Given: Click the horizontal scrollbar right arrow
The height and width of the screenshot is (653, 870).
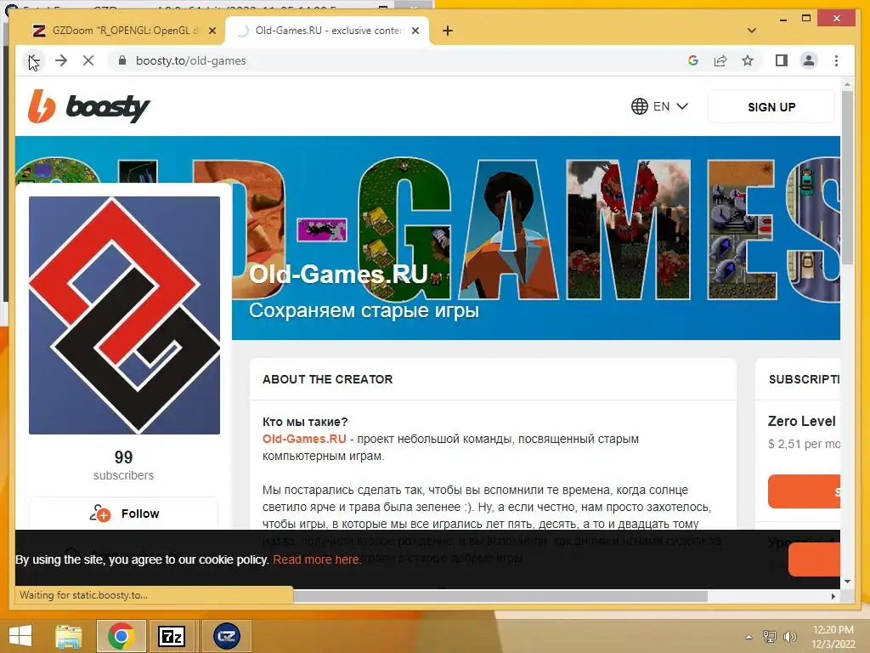Looking at the screenshot, I should coord(833,596).
